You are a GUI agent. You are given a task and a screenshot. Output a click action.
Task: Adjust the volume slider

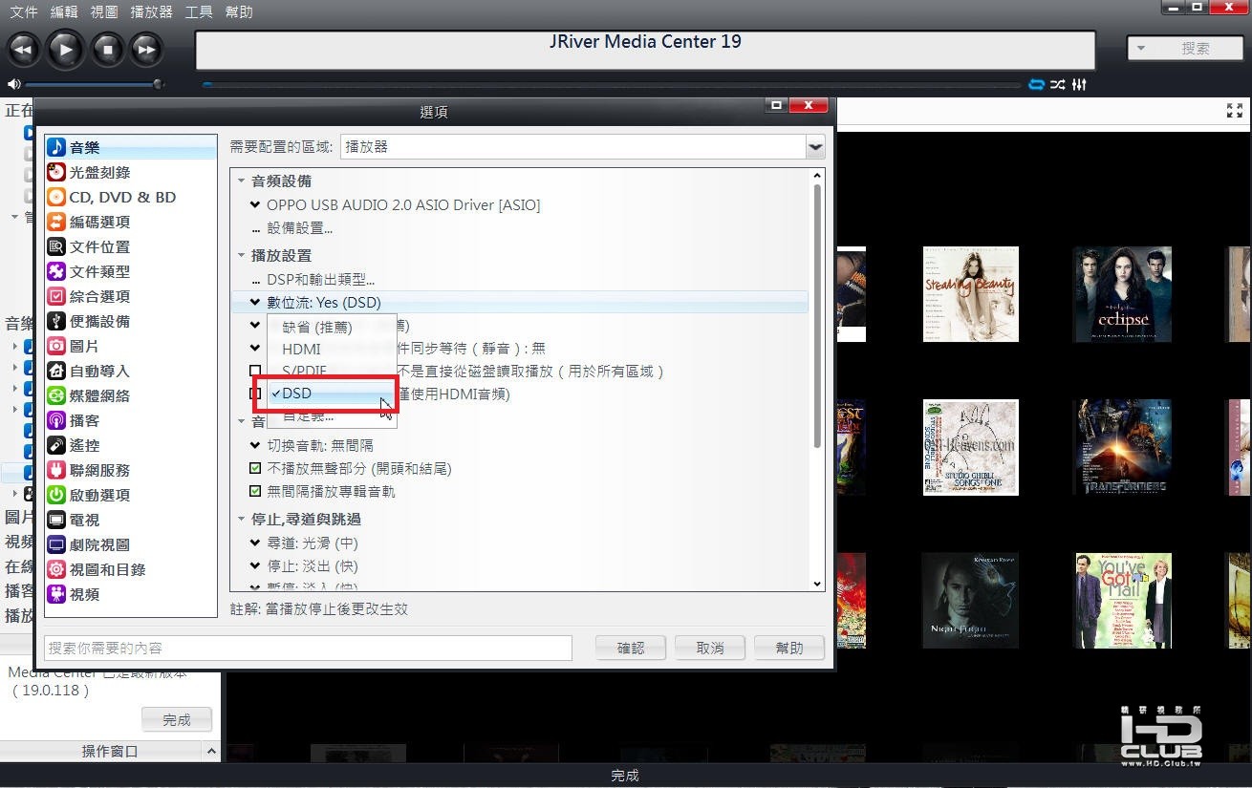click(x=95, y=85)
